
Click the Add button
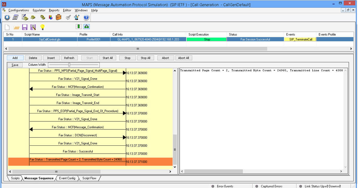click(15, 58)
